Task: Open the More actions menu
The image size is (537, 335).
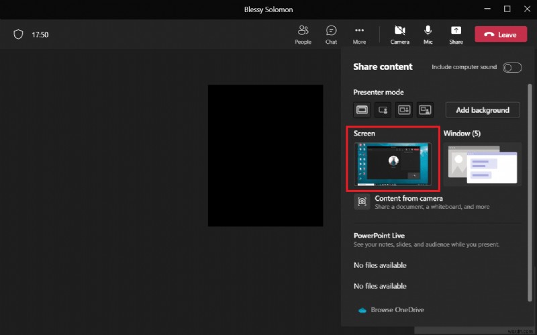Action: click(x=359, y=34)
